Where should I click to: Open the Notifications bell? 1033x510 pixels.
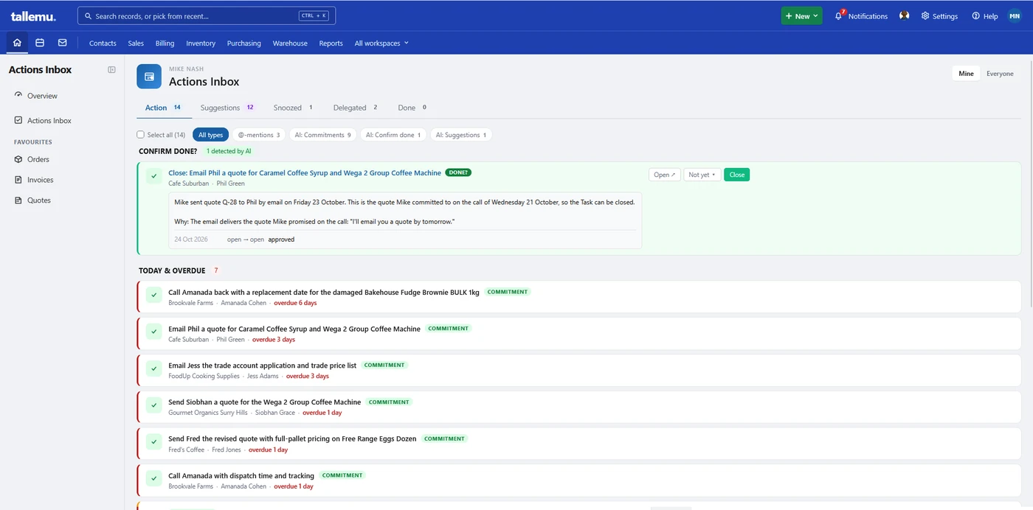(861, 15)
